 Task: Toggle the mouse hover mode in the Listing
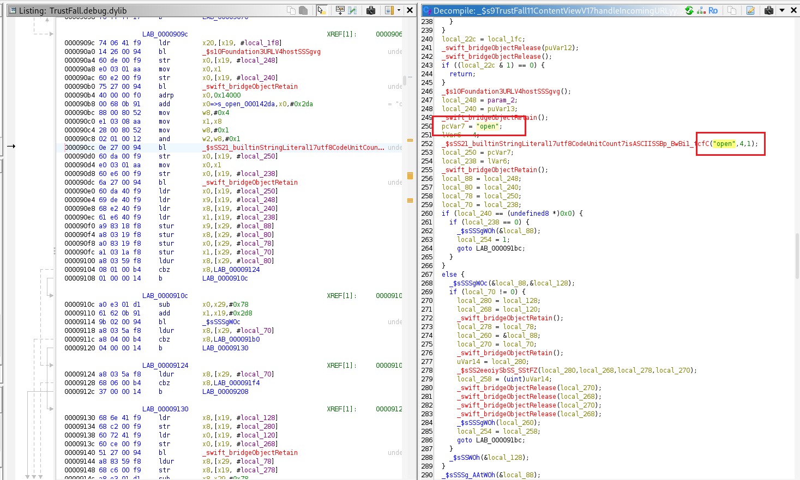click(x=322, y=10)
